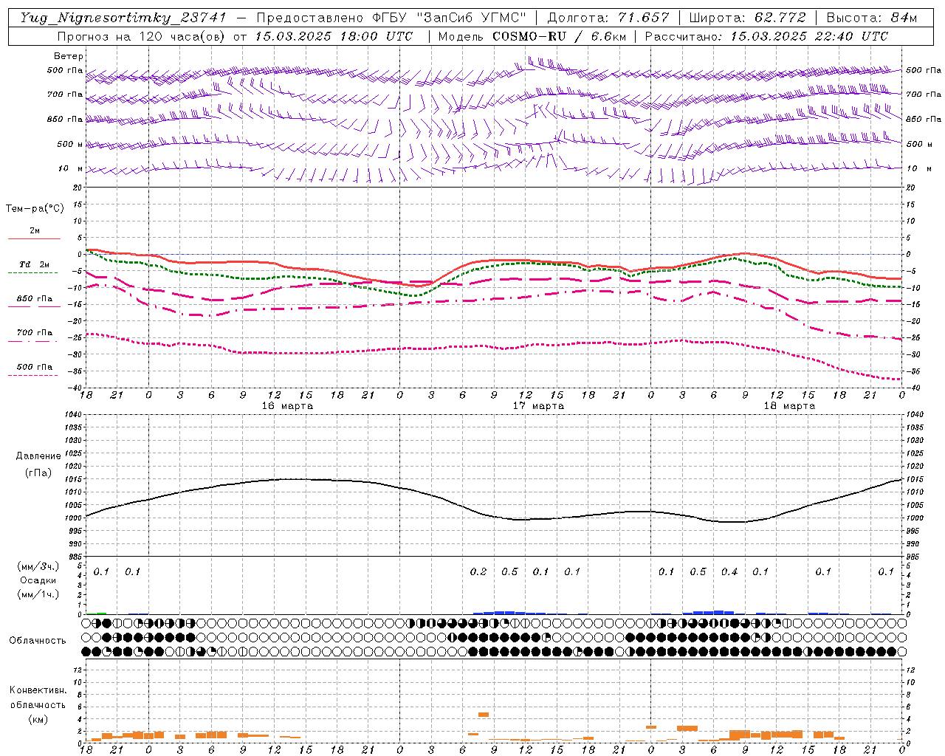Click the Конвективн. convective cloud label
The width and height of the screenshot is (945, 756).
click(x=38, y=690)
